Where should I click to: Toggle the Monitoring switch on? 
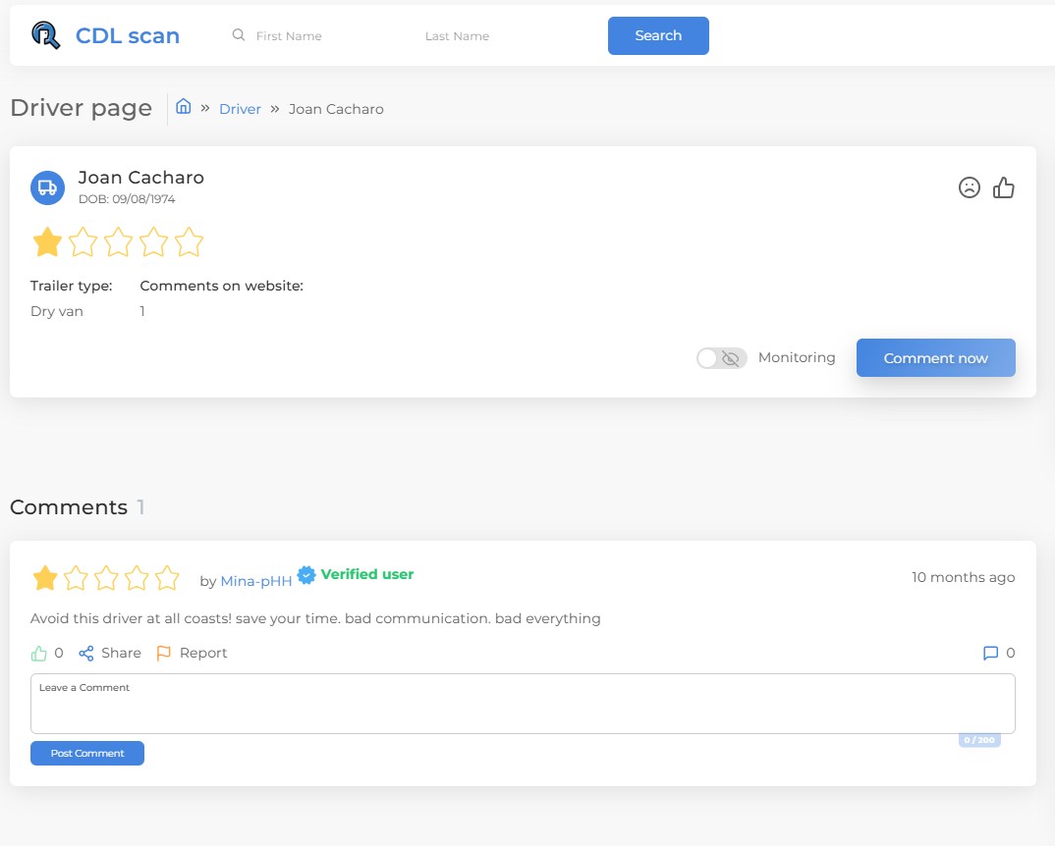point(721,358)
